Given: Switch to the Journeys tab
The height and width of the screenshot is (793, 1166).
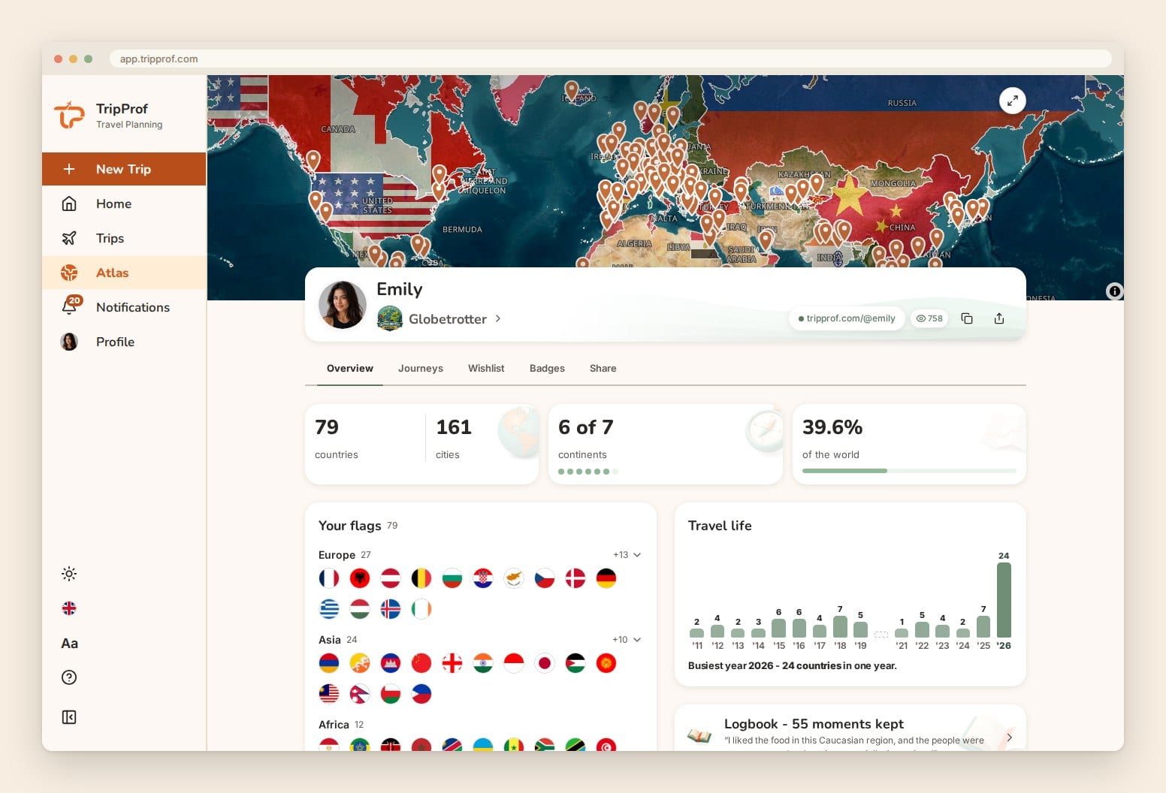Looking at the screenshot, I should pos(421,369).
